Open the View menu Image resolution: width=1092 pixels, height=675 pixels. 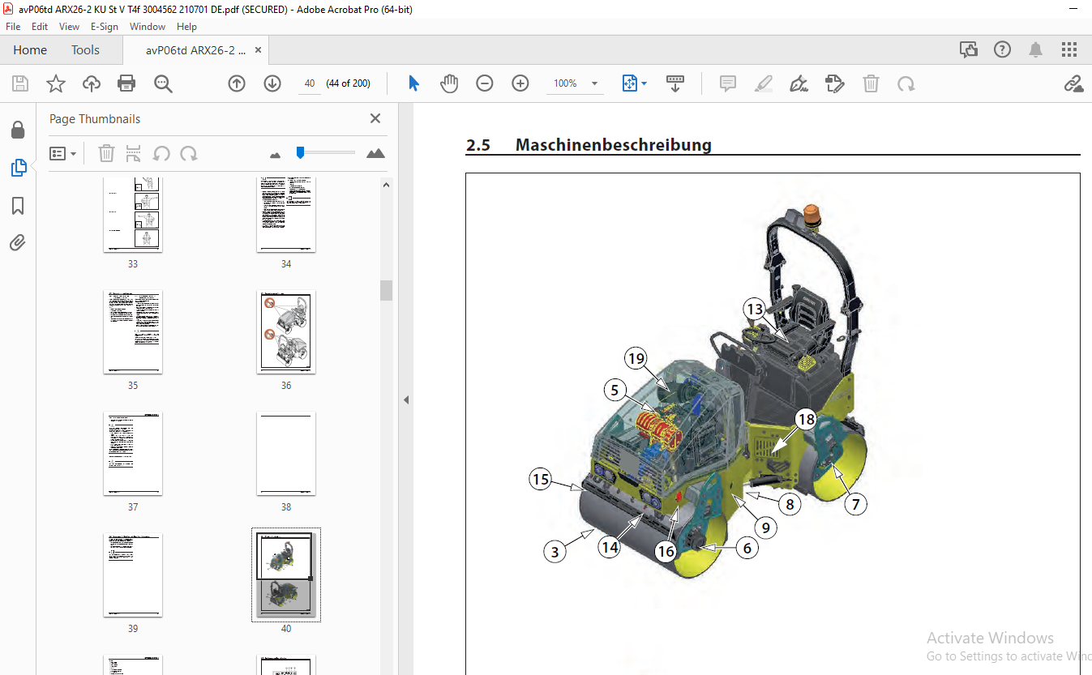(70, 27)
